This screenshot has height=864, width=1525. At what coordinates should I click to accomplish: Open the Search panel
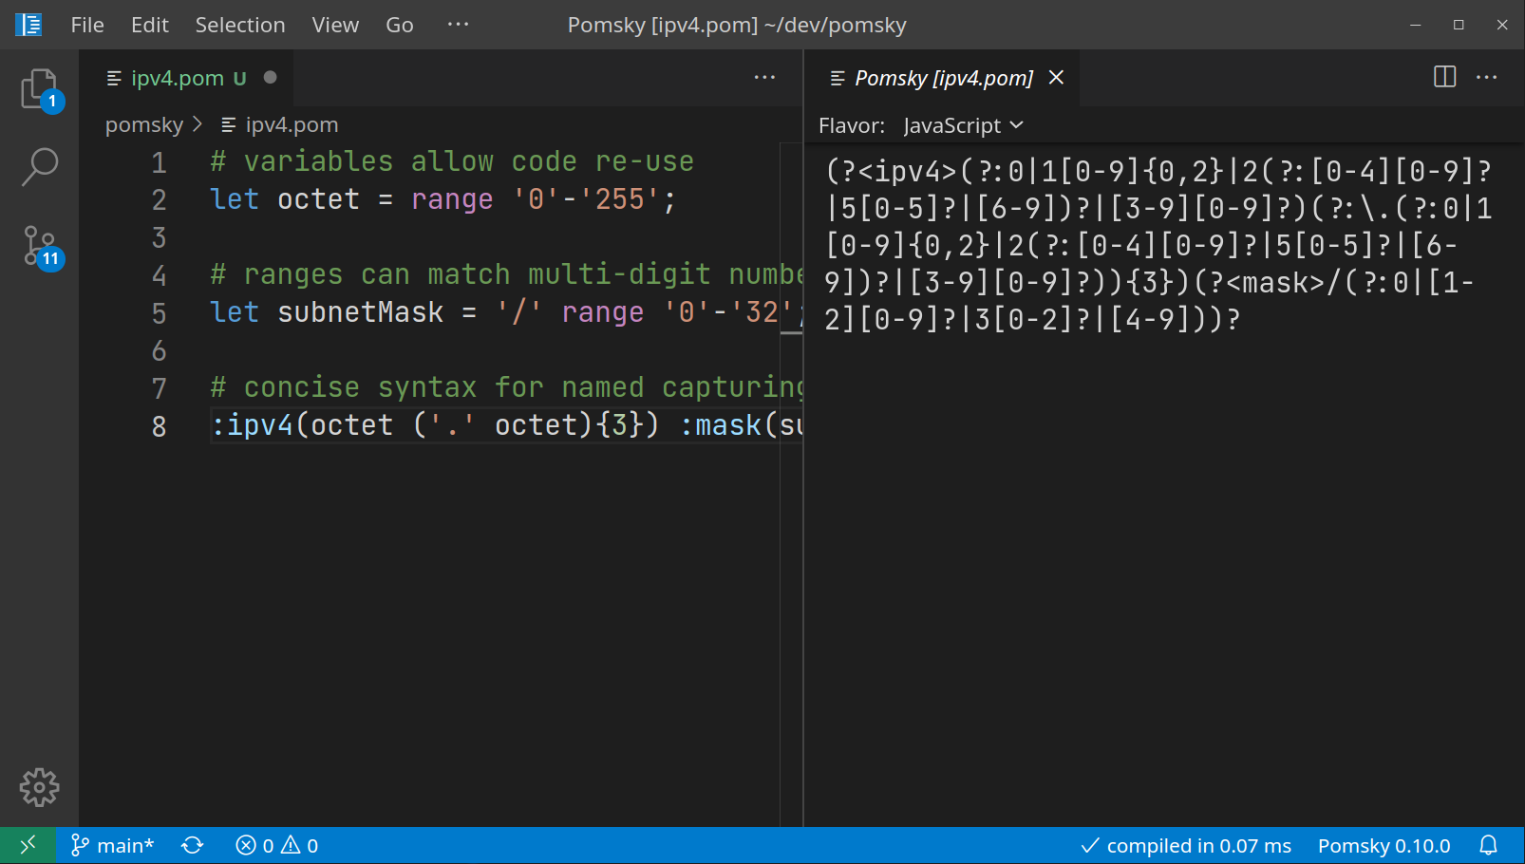click(39, 166)
